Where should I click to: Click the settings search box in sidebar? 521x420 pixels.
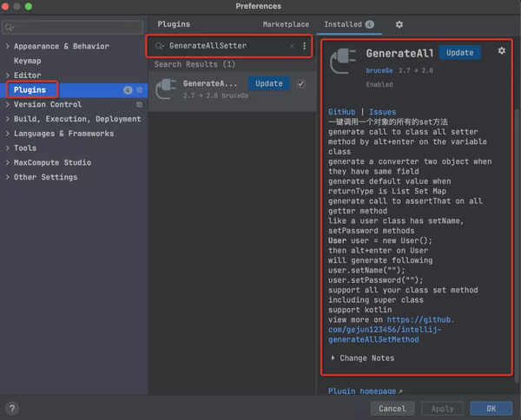click(74, 25)
